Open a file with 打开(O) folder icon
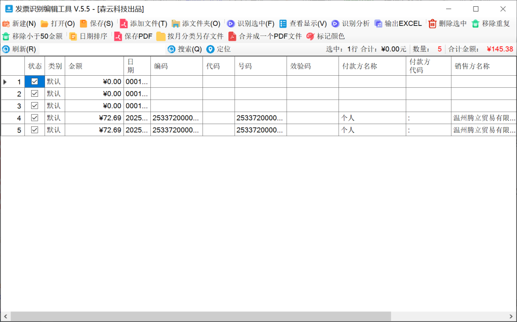 point(45,23)
